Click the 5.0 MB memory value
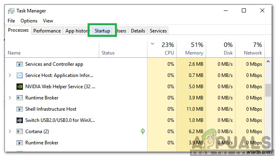Screen dimensions: 276x156 pos(196,87)
